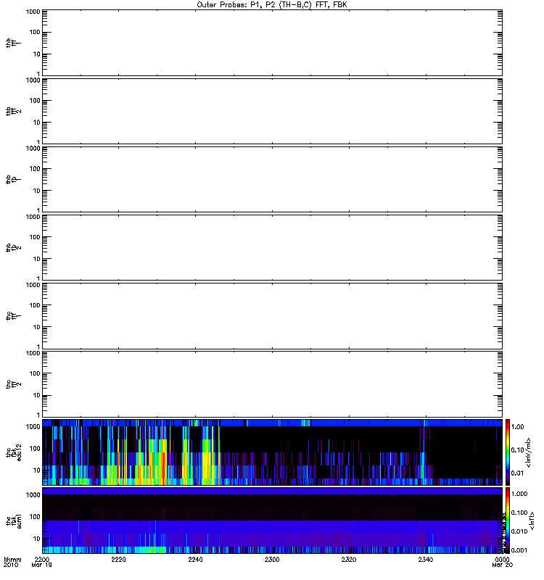Click the 2240 time axis label
544x580 pixels.
[195, 560]
